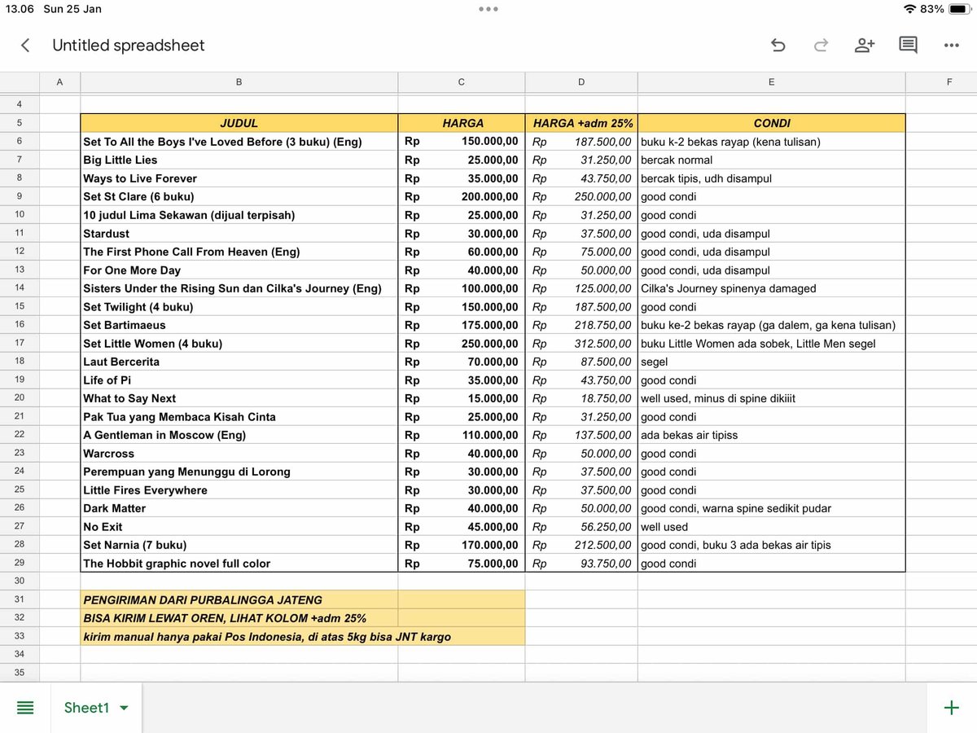Select the Big Little Lies cell
The height and width of the screenshot is (733, 977).
point(239,160)
